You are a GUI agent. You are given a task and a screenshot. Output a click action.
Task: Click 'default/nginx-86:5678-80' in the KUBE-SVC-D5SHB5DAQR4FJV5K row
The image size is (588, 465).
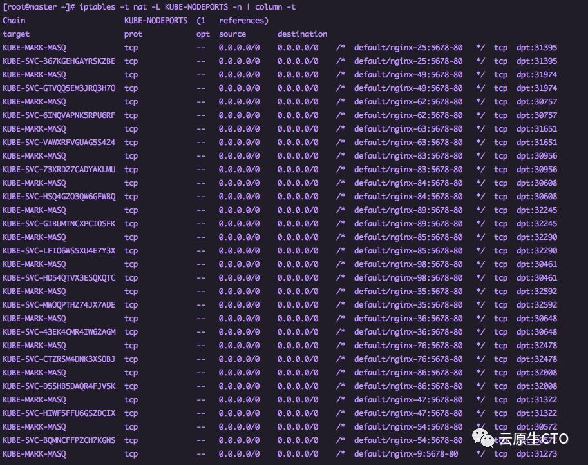click(408, 386)
